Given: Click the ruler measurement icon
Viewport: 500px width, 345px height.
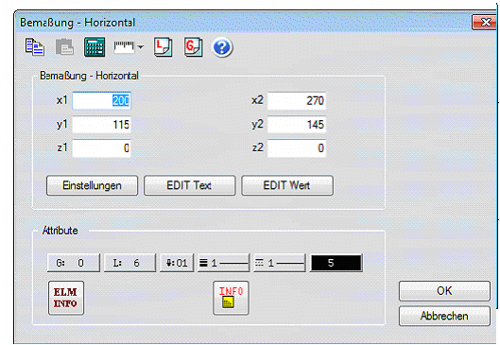Looking at the screenshot, I should [x=124, y=47].
